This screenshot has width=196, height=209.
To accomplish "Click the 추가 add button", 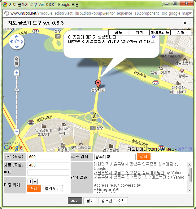I will (x=75, y=201).
